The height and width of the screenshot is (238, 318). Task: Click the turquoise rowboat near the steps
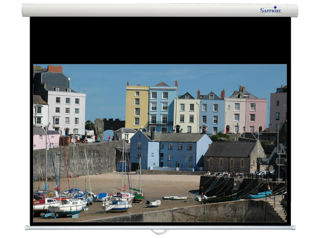click(260, 194)
